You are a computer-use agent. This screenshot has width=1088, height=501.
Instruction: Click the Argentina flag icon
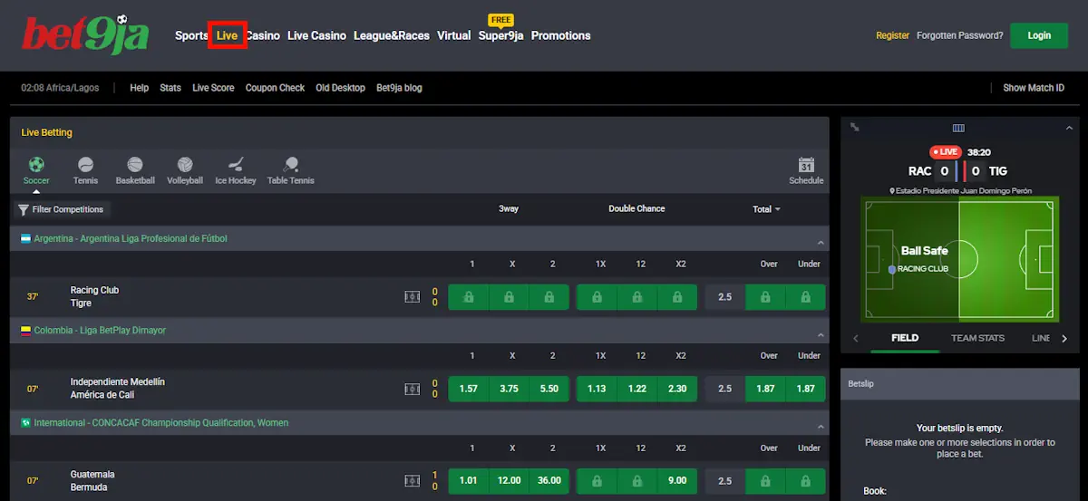26,239
